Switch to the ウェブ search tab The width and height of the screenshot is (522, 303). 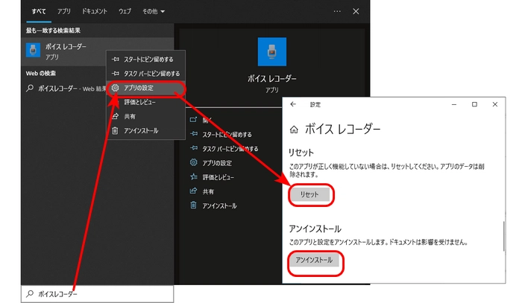(x=125, y=11)
